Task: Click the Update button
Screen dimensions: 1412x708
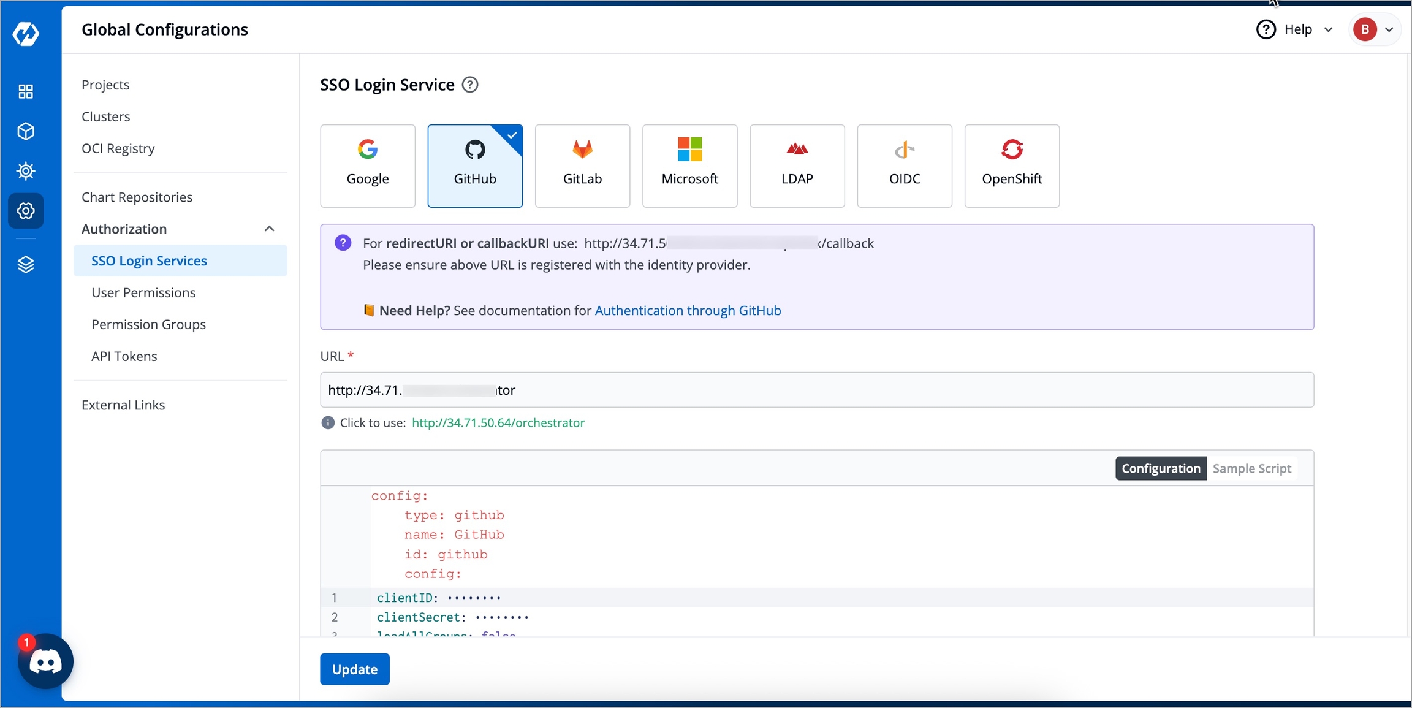Action: coord(355,669)
